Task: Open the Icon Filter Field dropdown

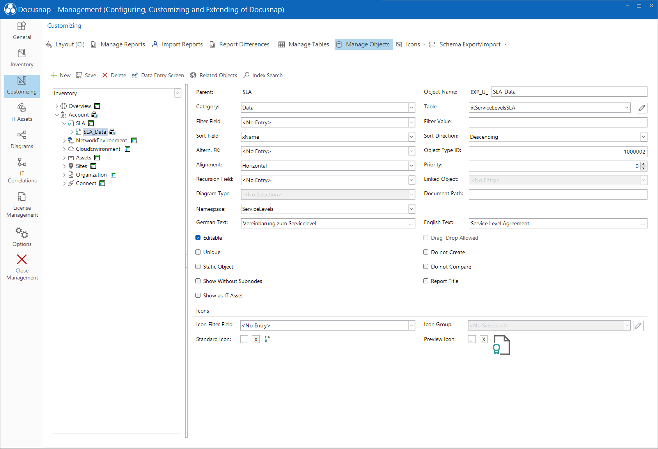Action: (411, 325)
